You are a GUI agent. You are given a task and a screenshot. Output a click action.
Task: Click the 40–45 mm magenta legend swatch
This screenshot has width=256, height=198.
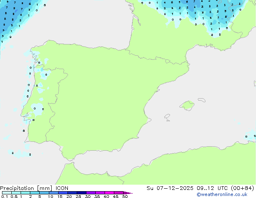tap(109, 193)
